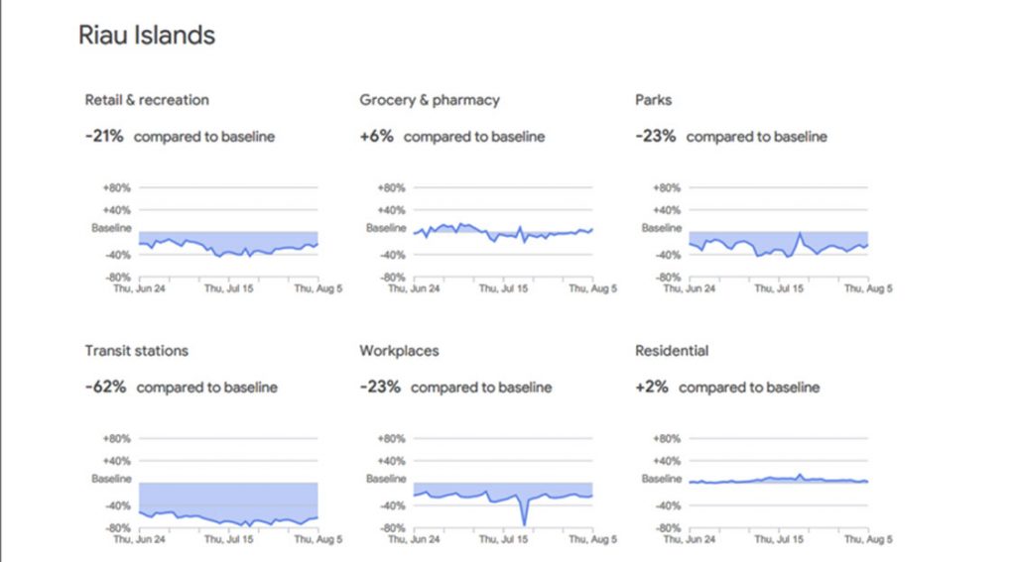This screenshot has width=1016, height=562.
Task: Click the -23% value under Workplaces
Action: click(x=380, y=388)
